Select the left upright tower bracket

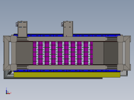22,29
